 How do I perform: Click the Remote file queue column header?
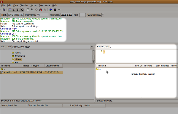tap(50, 105)
